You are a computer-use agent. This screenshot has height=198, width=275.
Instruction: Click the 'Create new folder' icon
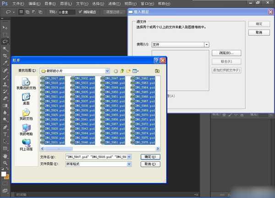pyautogui.click(x=128, y=71)
